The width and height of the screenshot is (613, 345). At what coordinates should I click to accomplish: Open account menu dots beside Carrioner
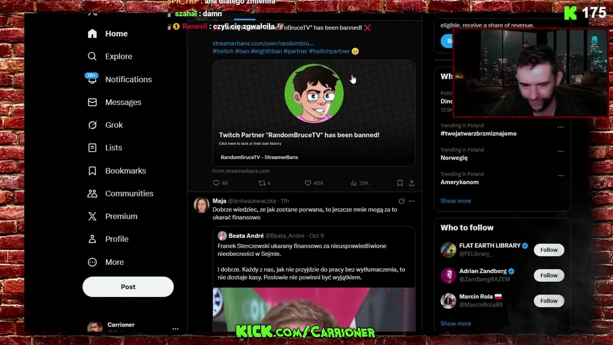175,329
